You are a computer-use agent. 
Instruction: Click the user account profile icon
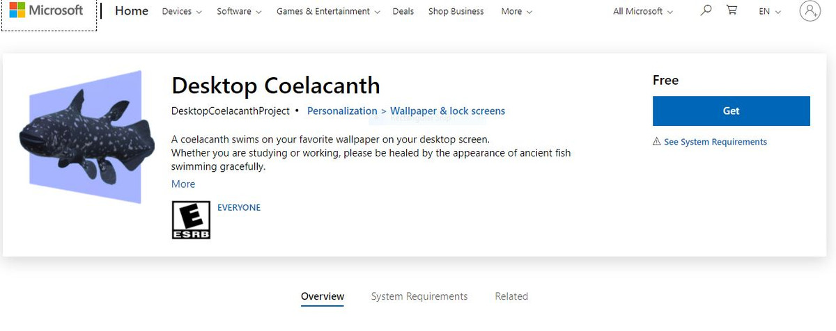pyautogui.click(x=810, y=11)
